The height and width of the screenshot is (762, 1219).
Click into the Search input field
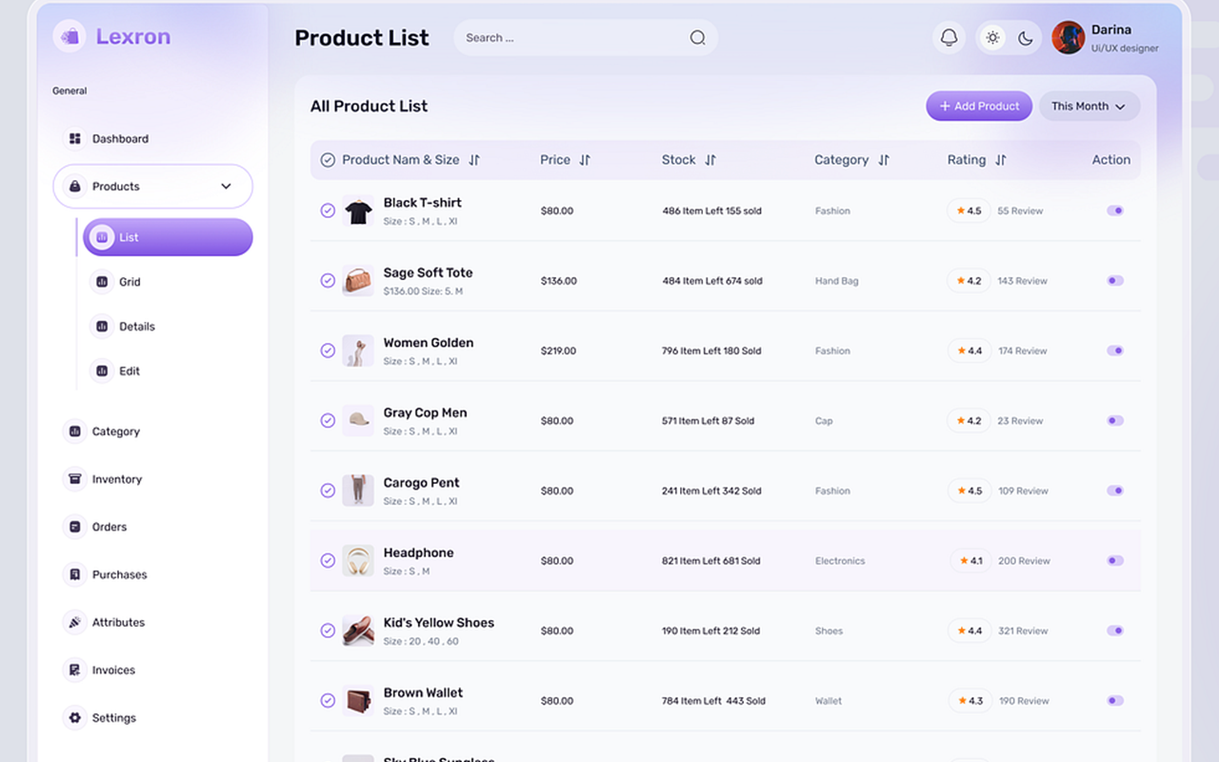pos(571,38)
